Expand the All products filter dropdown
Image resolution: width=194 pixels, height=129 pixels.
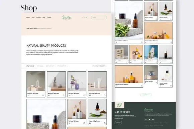click(31, 66)
